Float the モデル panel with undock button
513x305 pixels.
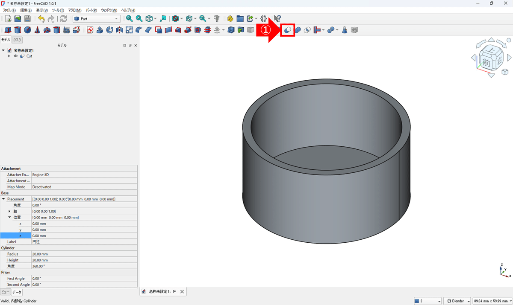click(130, 45)
